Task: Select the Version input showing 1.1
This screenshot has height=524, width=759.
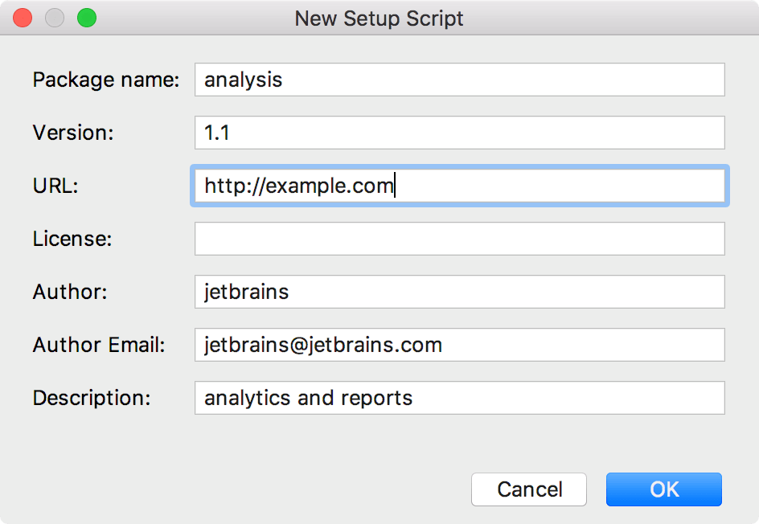Action: coord(458,133)
